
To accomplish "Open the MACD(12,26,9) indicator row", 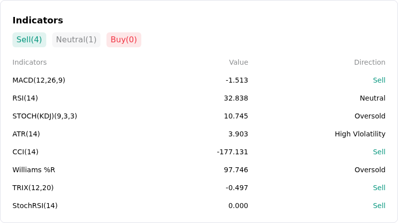I will [x=199, y=80].
